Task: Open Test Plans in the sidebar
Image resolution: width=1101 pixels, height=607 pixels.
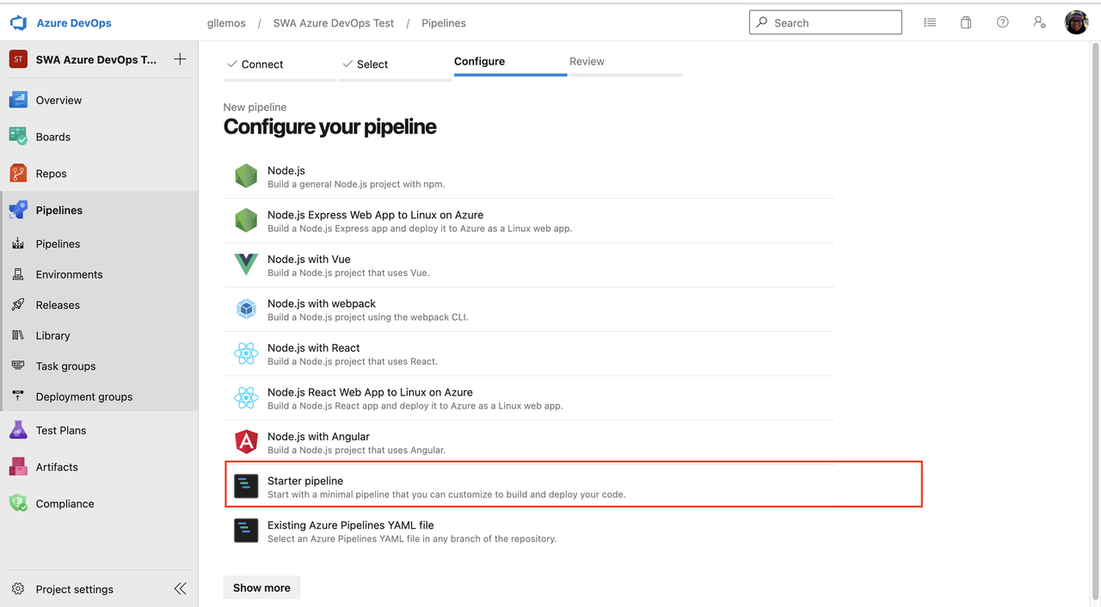Action: click(x=99, y=430)
